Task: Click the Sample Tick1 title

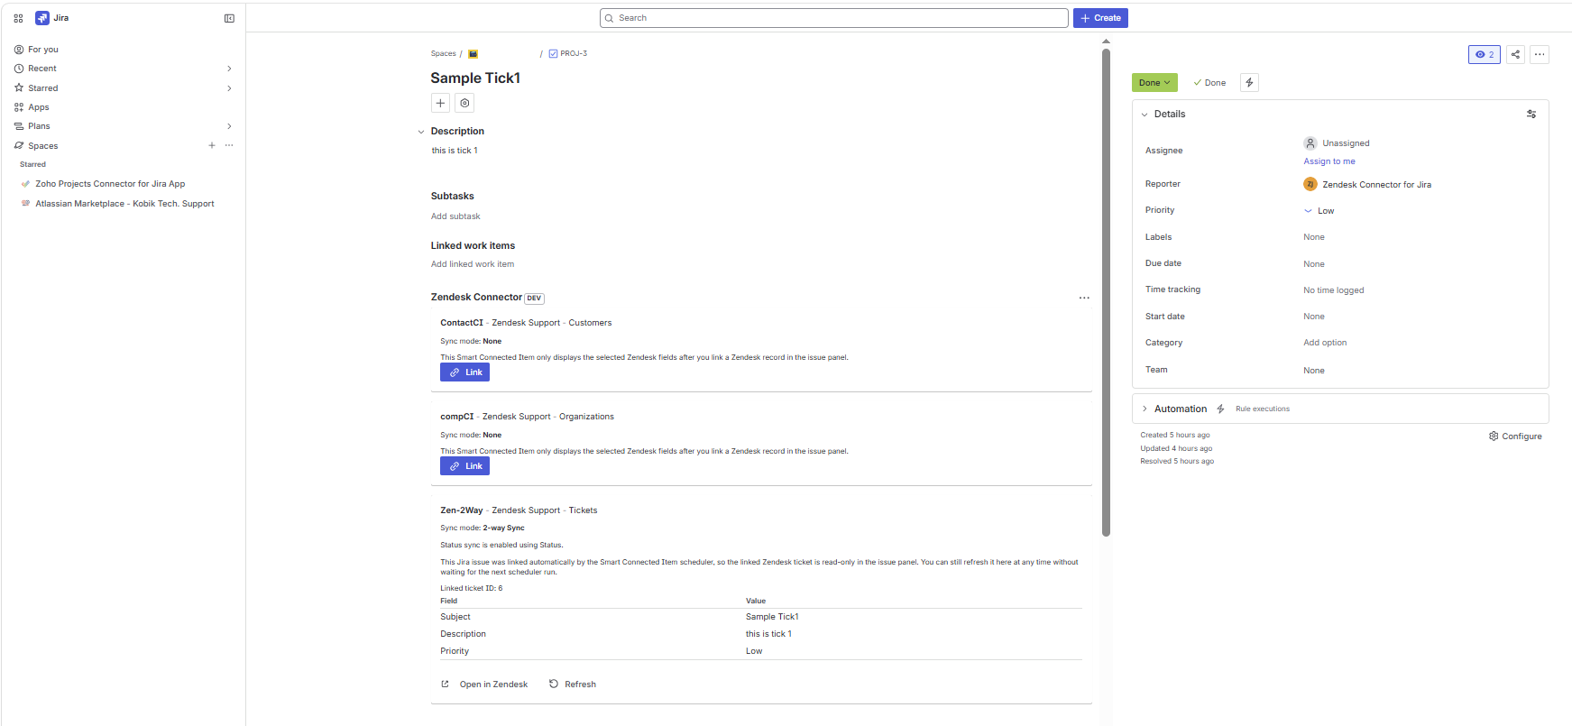Action: click(x=475, y=78)
